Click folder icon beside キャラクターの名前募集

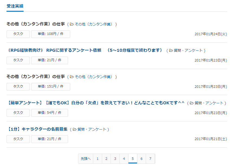[x=75, y=129]
